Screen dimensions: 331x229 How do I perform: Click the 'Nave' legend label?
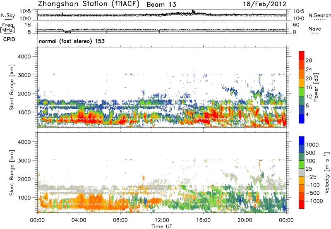tap(315, 29)
